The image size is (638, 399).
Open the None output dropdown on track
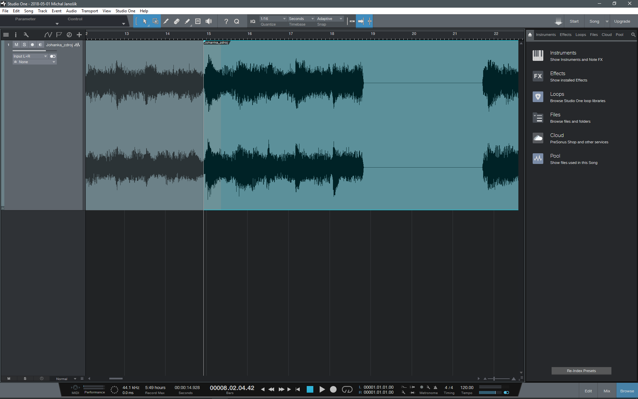point(35,62)
